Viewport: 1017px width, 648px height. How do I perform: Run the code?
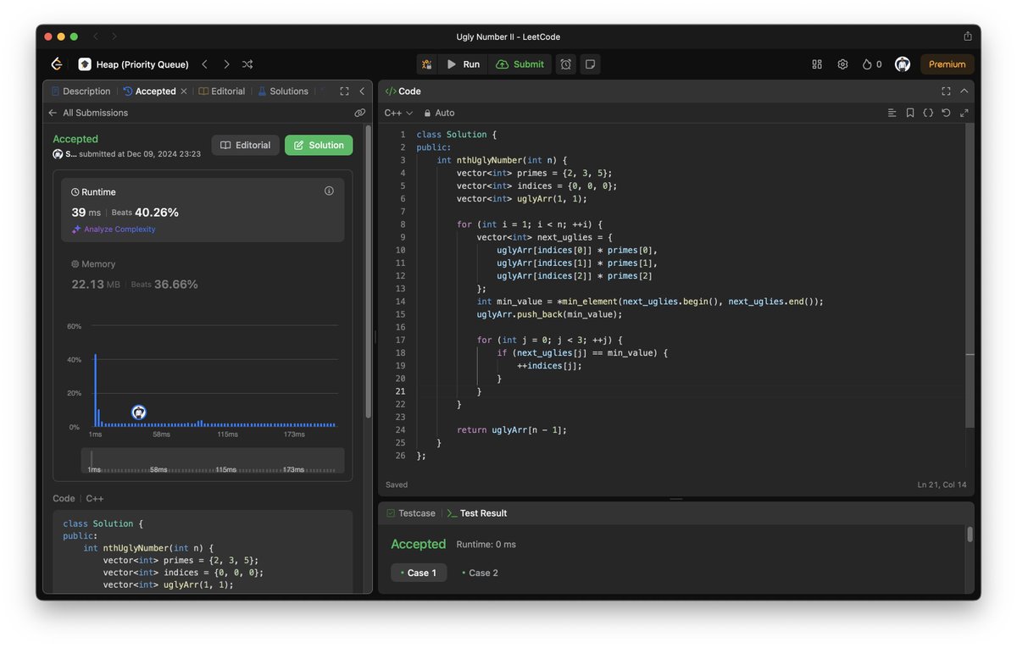464,64
